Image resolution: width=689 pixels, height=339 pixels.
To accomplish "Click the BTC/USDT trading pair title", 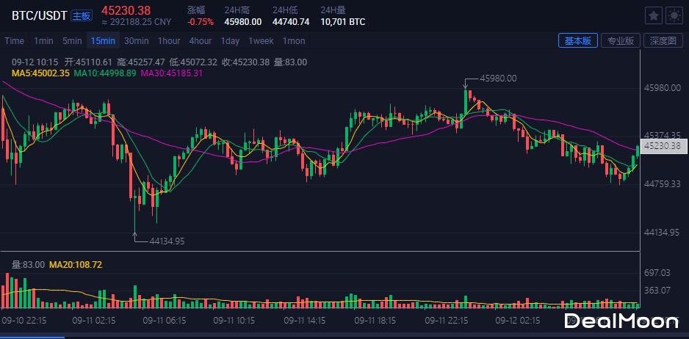I will point(38,15).
